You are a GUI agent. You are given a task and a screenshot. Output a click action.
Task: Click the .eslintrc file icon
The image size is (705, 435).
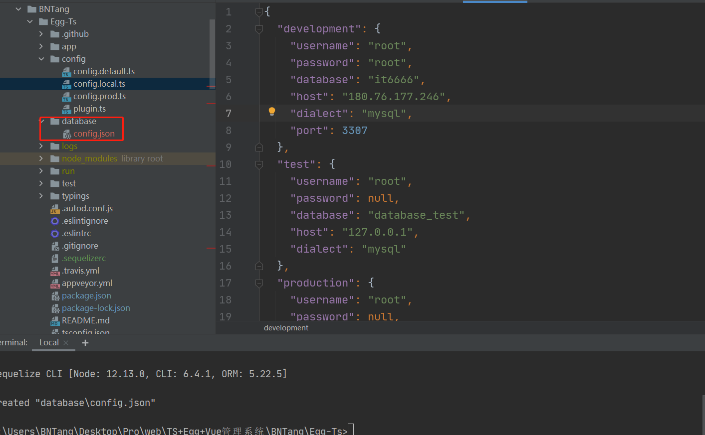pyautogui.click(x=55, y=234)
